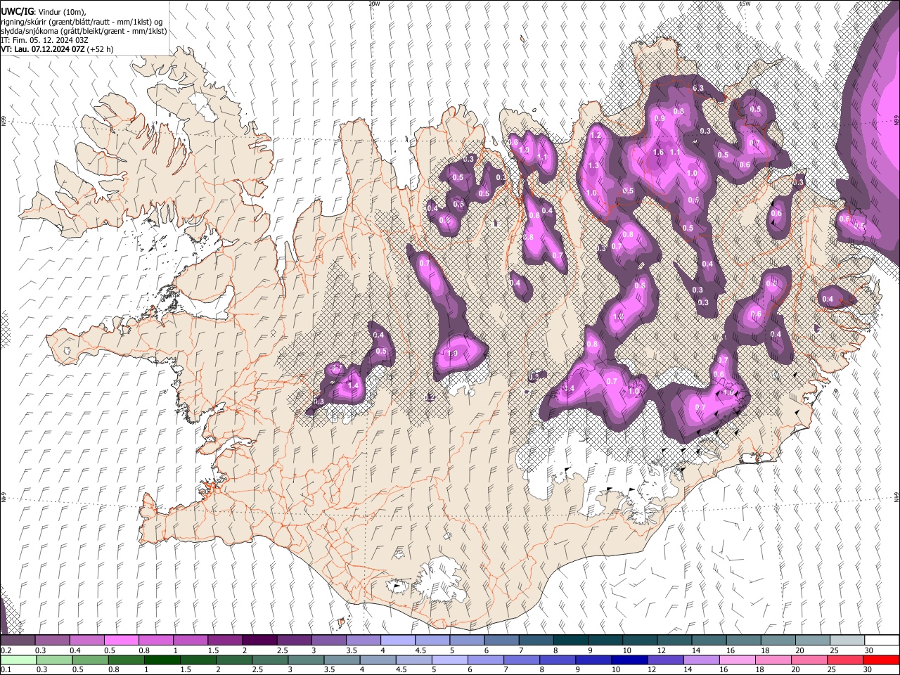Click the palest green 0.1–0.3 swatch, bottom legend row
This screenshot has width=900, height=675.
(19, 660)
